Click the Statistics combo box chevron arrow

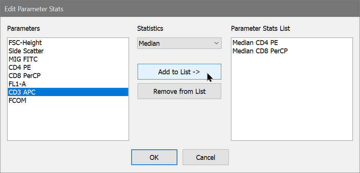coord(216,44)
